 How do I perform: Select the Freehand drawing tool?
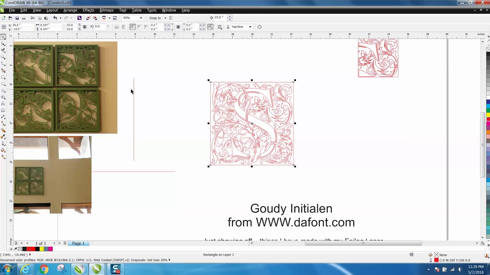(x=3, y=63)
